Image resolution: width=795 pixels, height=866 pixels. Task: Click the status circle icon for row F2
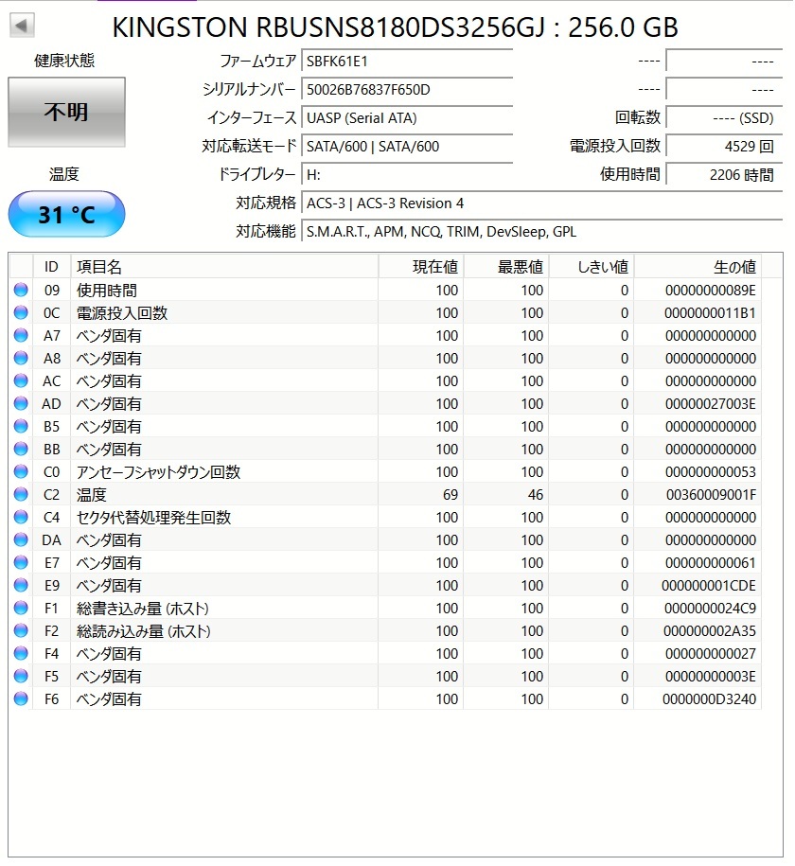click(x=21, y=630)
